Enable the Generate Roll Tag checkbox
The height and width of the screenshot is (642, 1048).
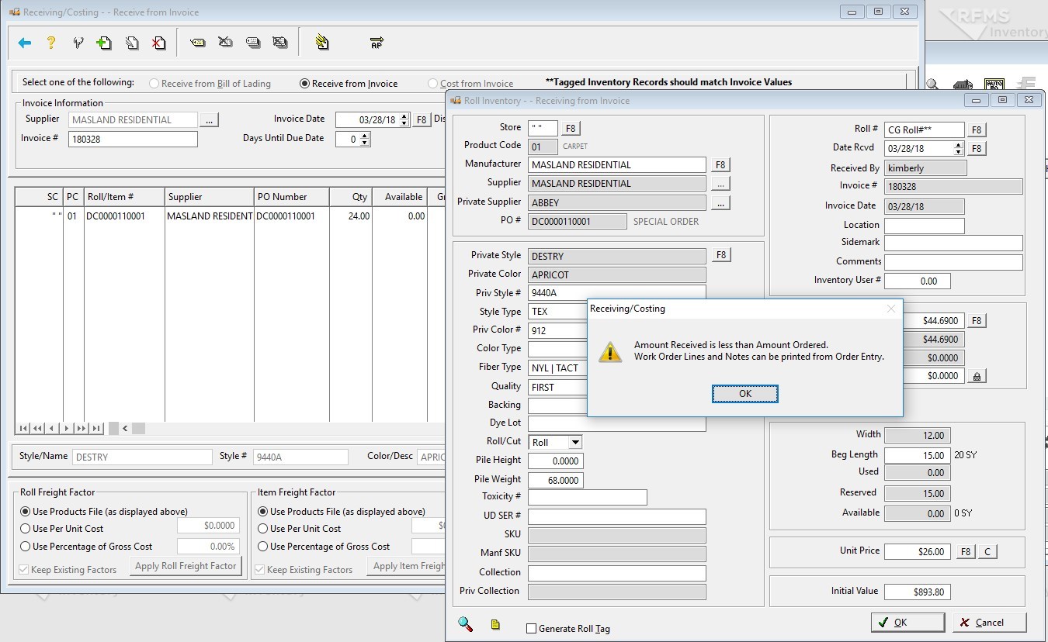point(531,629)
